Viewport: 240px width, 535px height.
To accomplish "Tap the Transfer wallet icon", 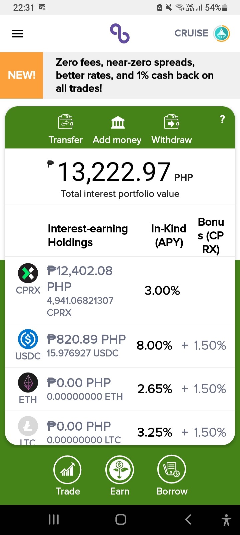I will coord(65,122).
